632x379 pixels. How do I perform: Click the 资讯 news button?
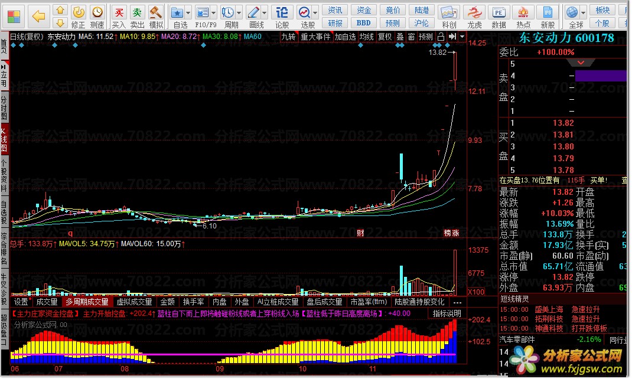(335, 10)
